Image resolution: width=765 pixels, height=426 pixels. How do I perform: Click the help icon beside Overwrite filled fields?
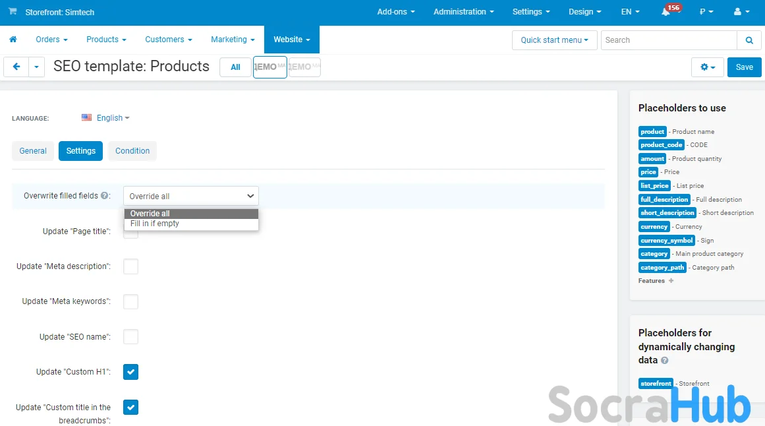point(105,196)
